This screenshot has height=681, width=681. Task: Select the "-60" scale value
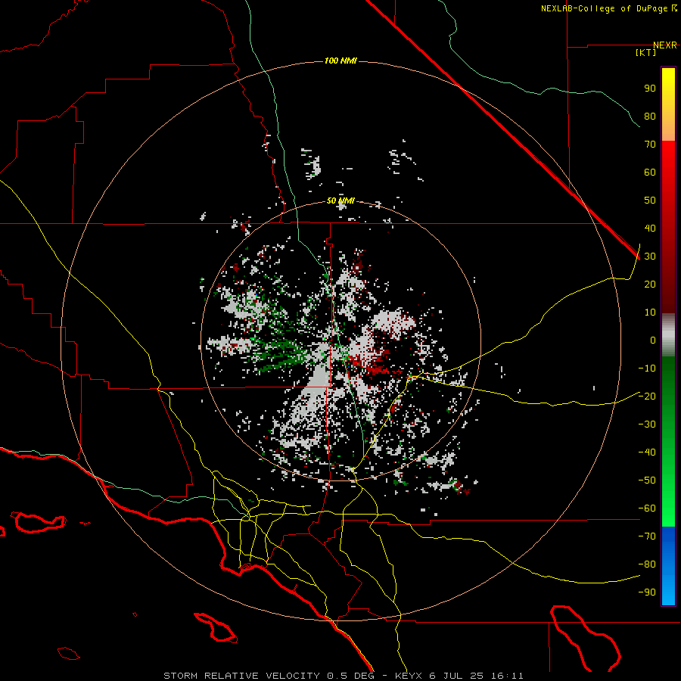(647, 508)
